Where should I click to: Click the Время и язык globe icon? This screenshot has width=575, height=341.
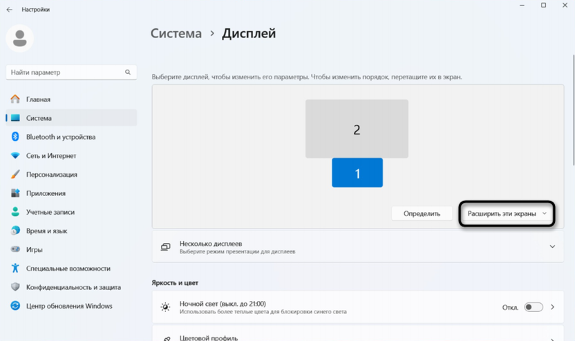[x=15, y=231]
